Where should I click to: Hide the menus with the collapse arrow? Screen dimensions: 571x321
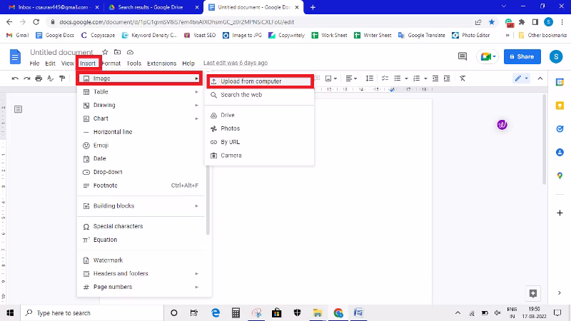click(540, 78)
